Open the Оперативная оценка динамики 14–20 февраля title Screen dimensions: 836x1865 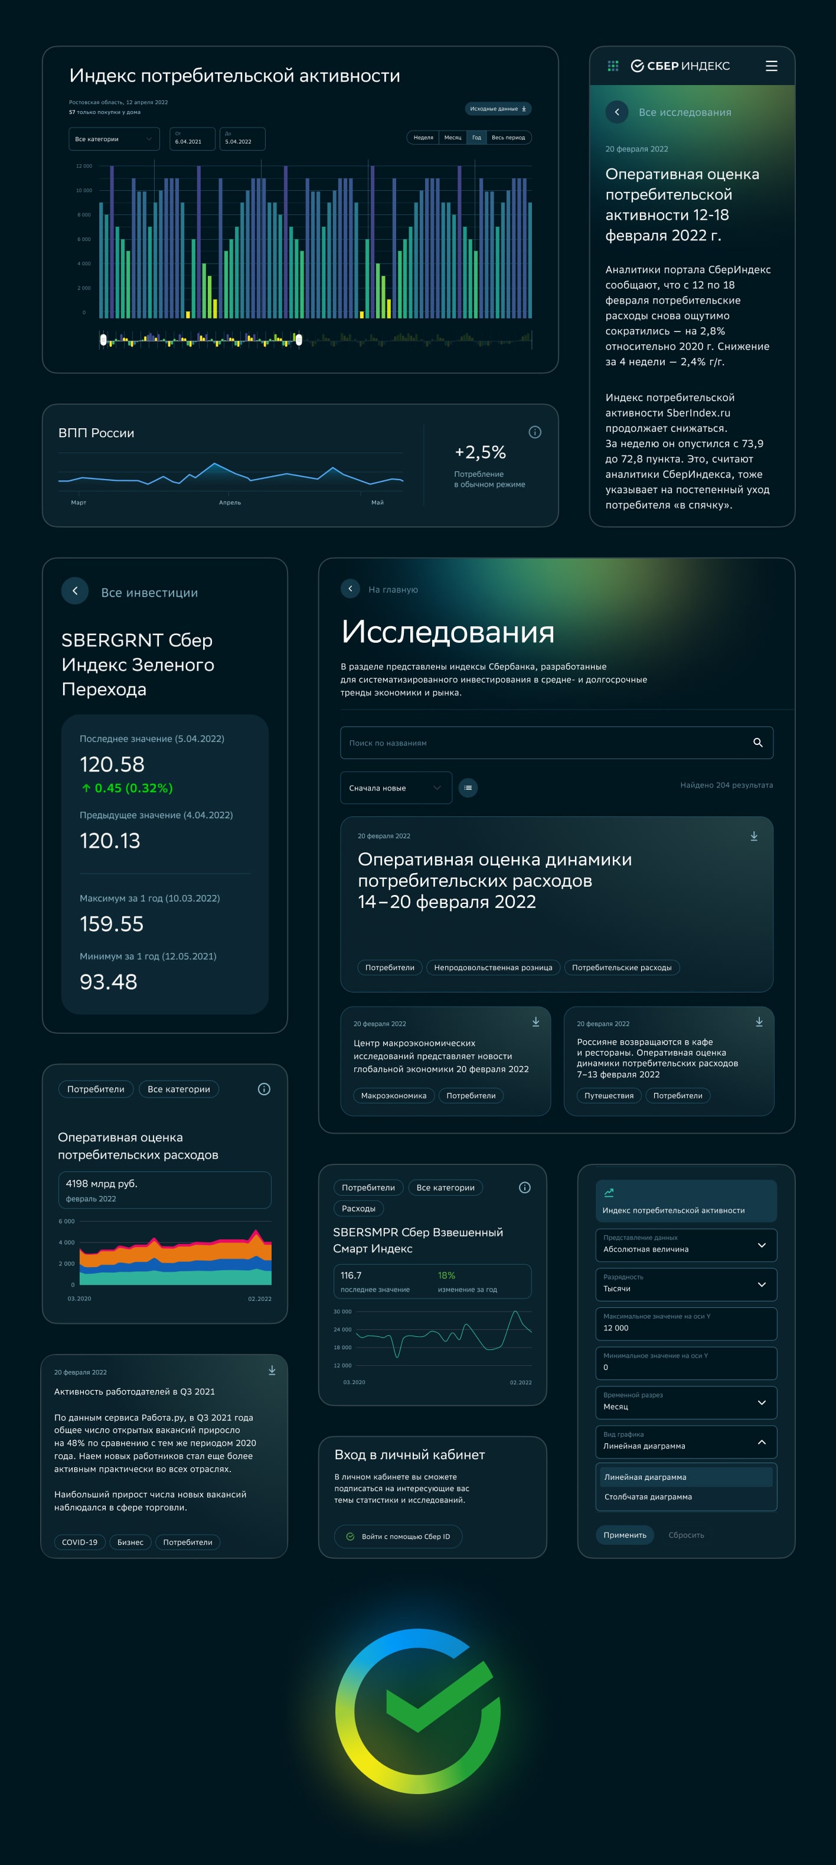coord(495,880)
